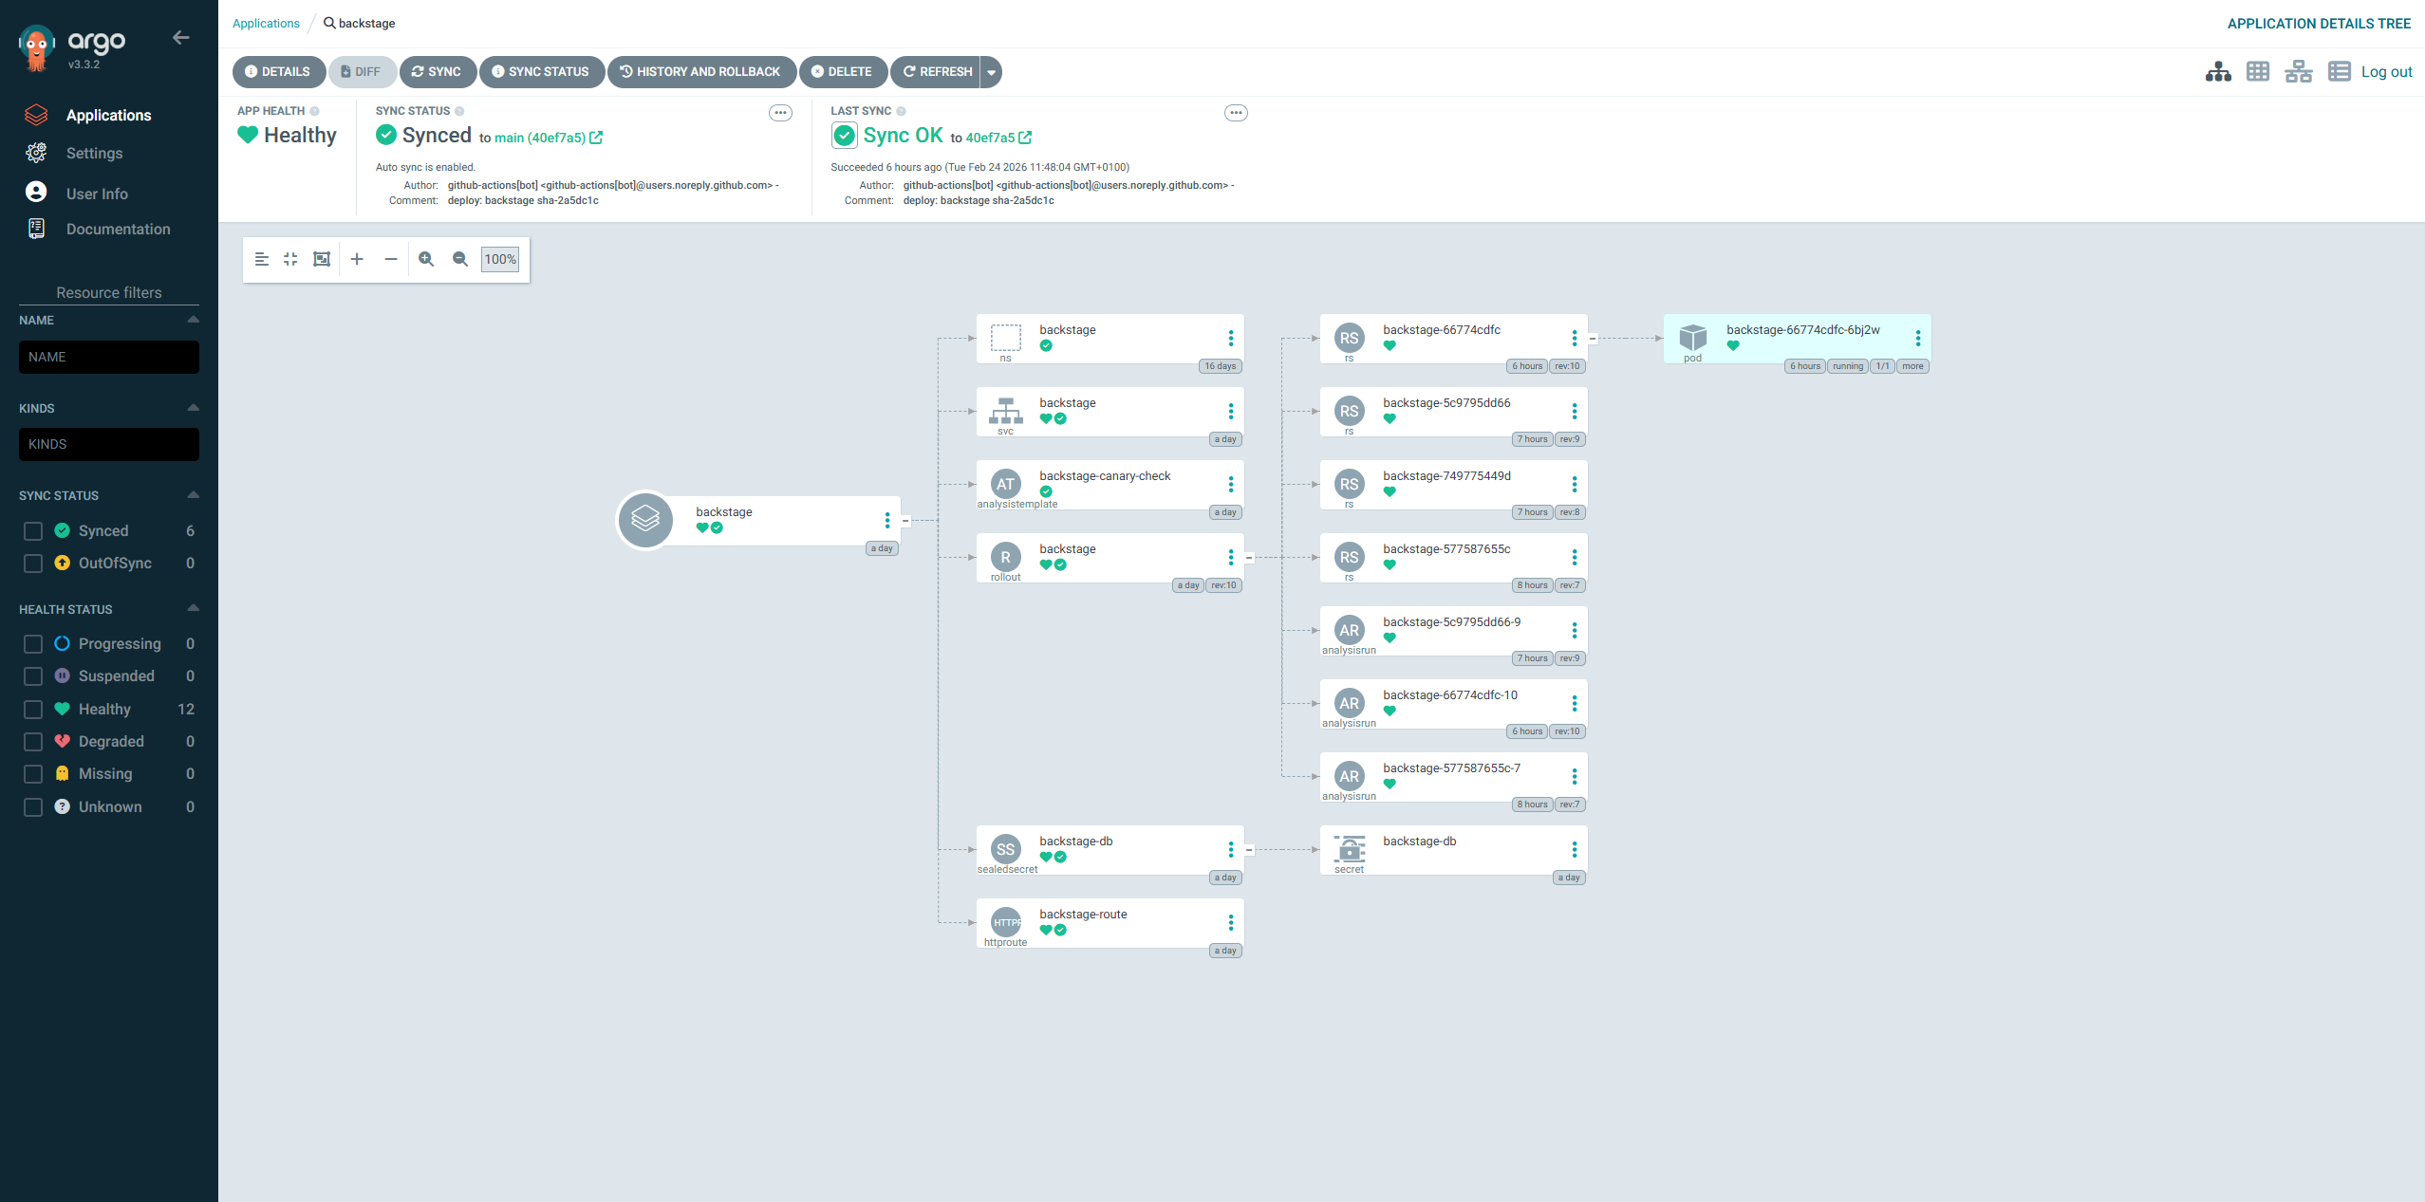The width and height of the screenshot is (2425, 1202).
Task: Switch to the Pods grid view
Action: [2258, 71]
